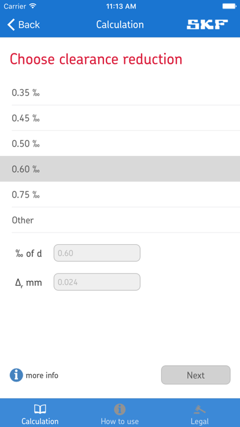Open the Legal gavel icon
240x427 pixels.
[200, 409]
